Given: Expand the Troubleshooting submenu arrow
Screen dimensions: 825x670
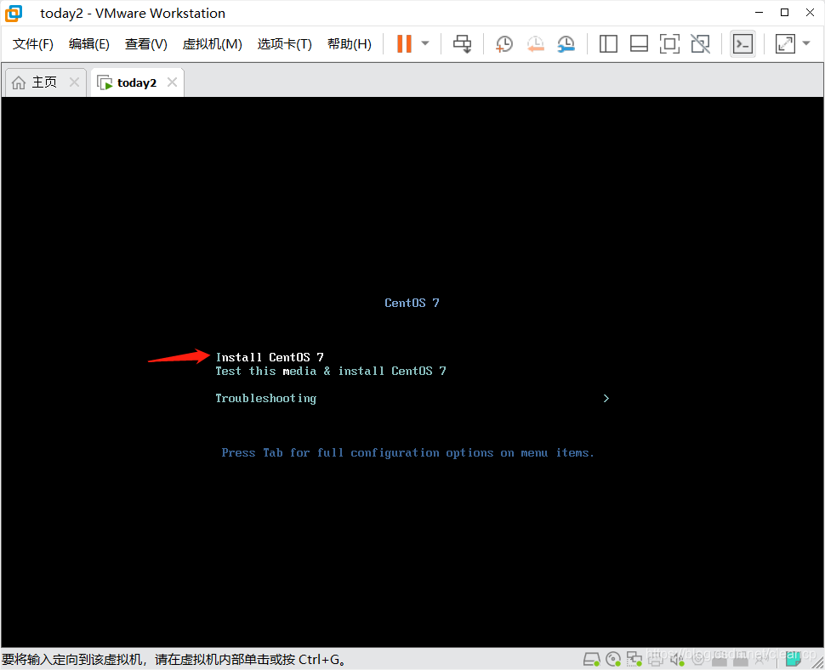Looking at the screenshot, I should (606, 398).
